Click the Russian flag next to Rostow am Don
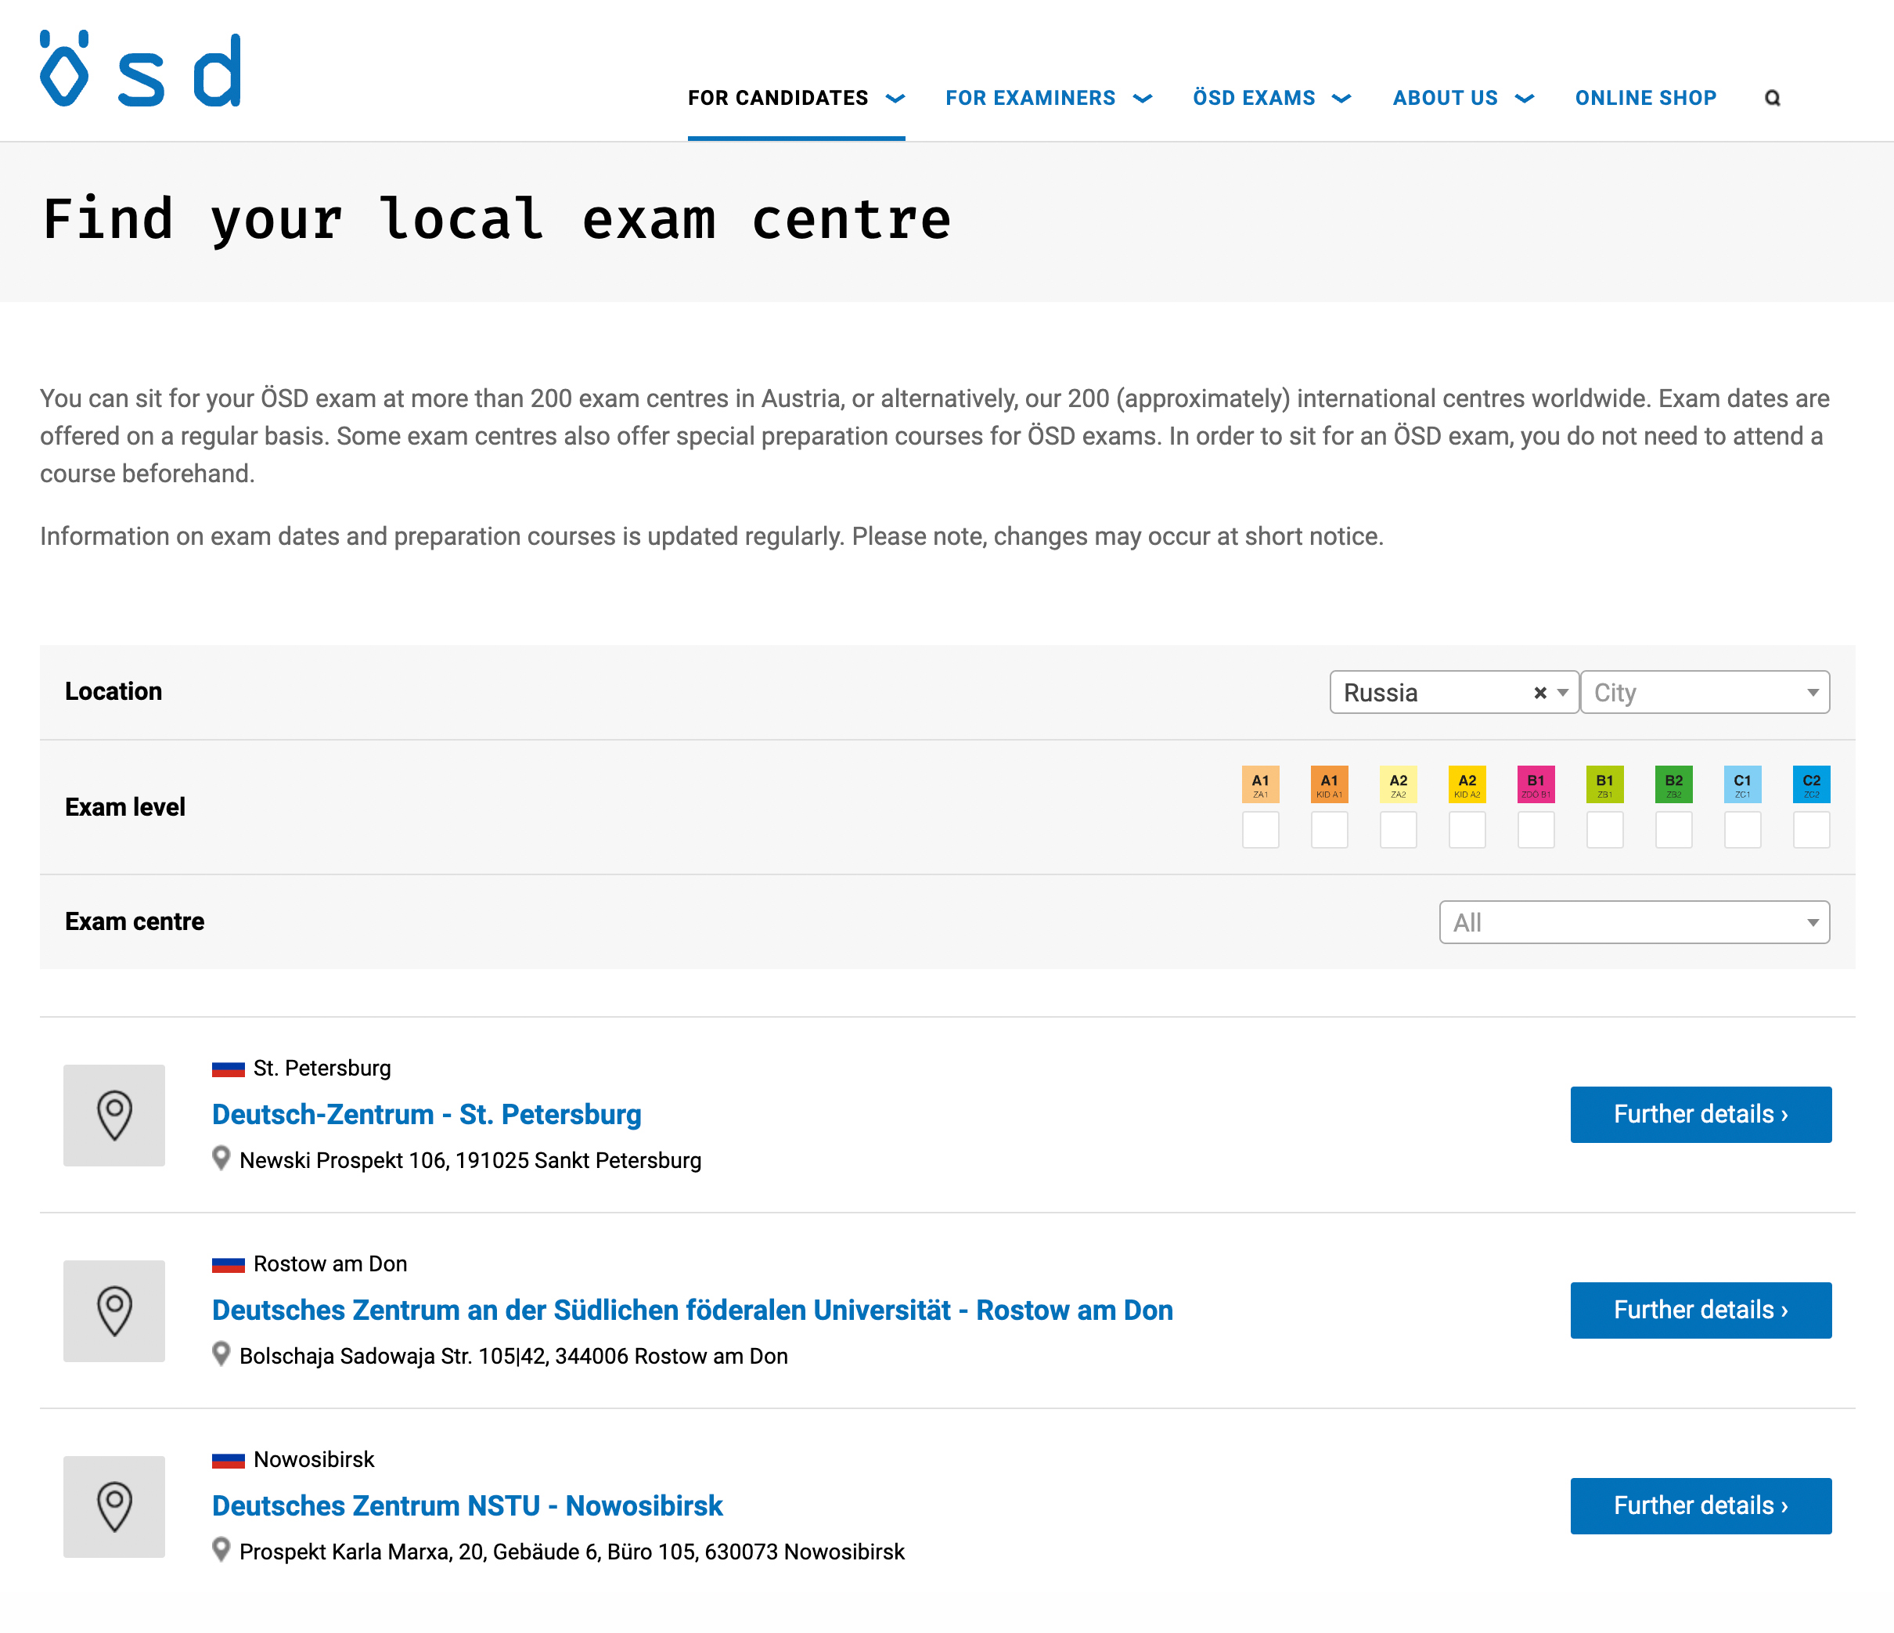Image resolution: width=1894 pixels, height=1633 pixels. [x=229, y=1264]
